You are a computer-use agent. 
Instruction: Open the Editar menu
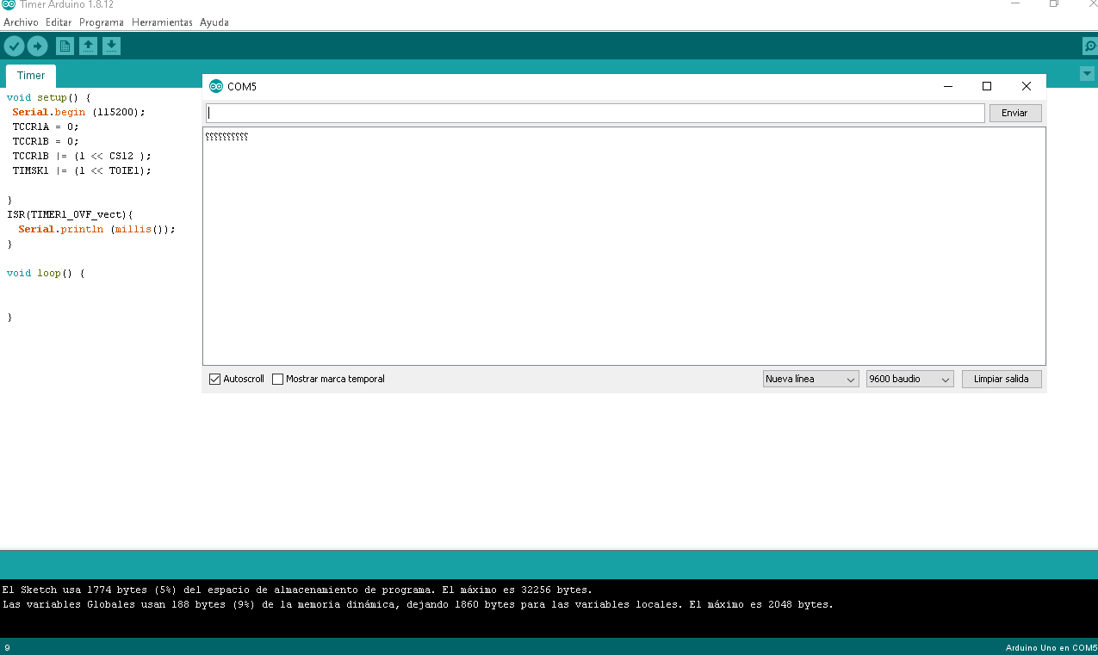59,22
